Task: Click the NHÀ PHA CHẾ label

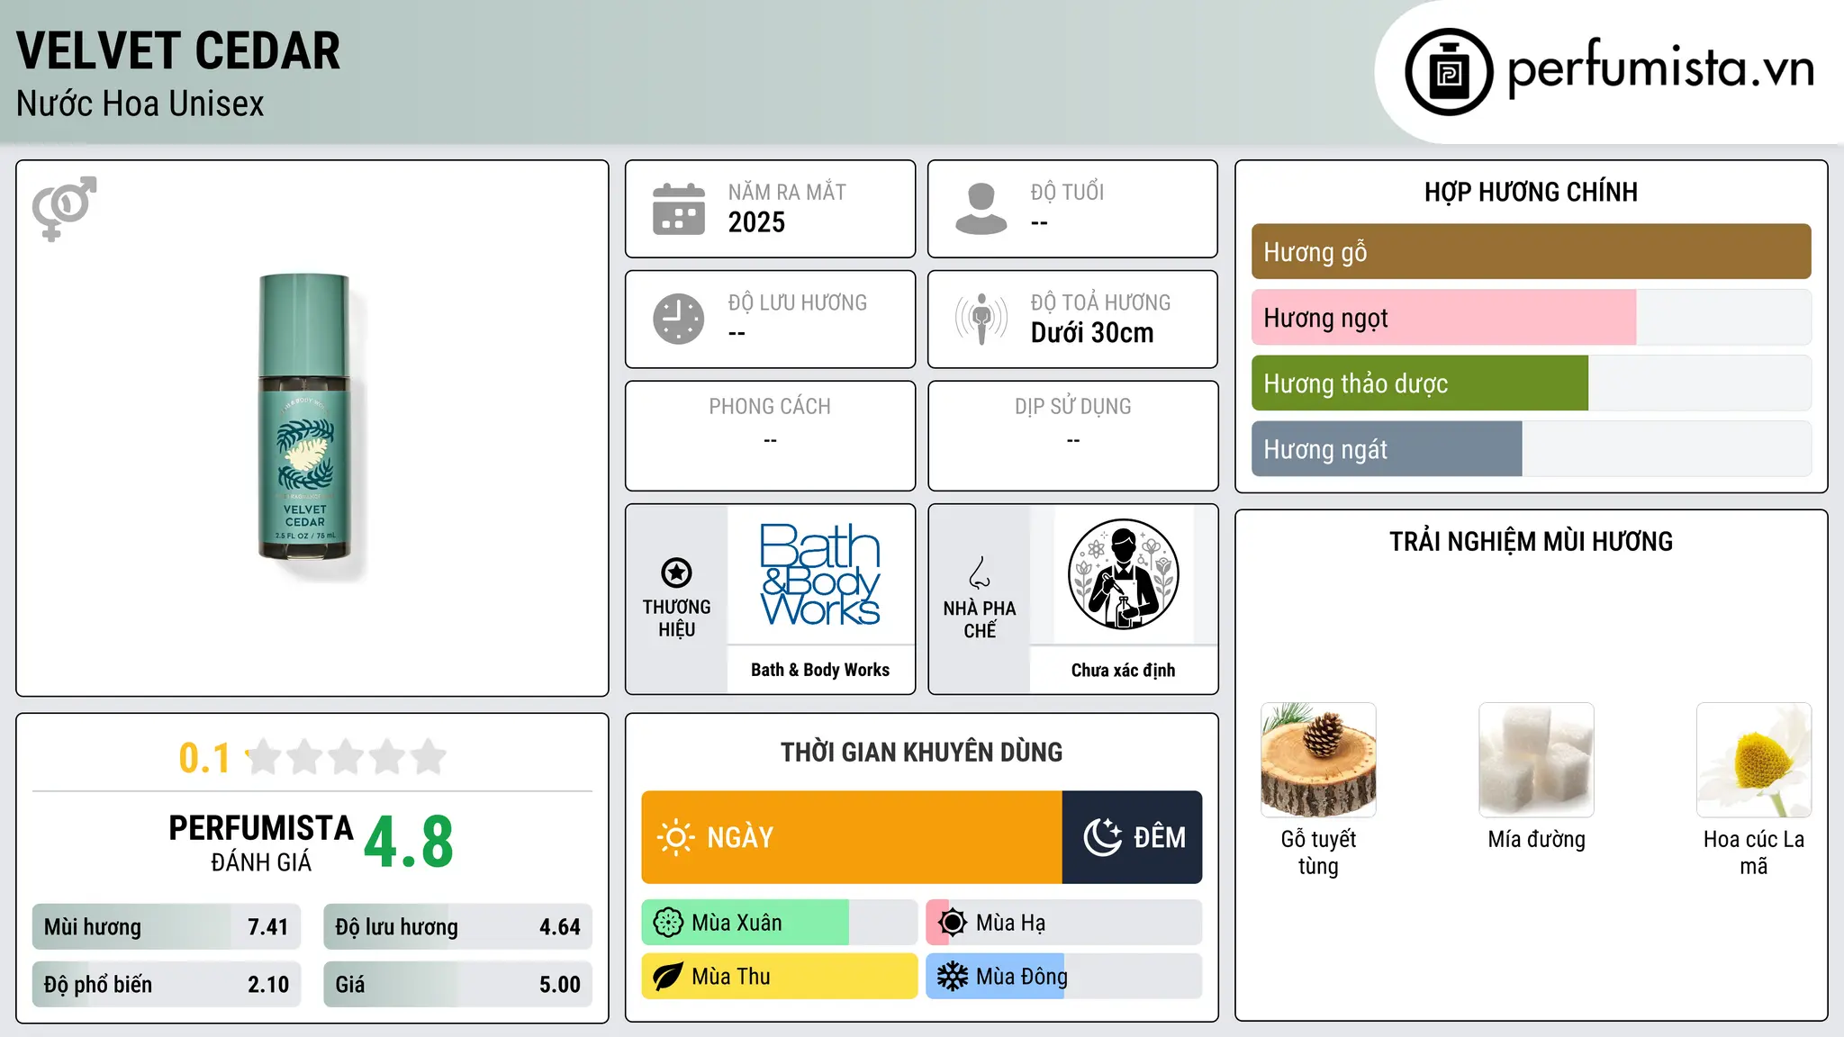Action: click(980, 619)
